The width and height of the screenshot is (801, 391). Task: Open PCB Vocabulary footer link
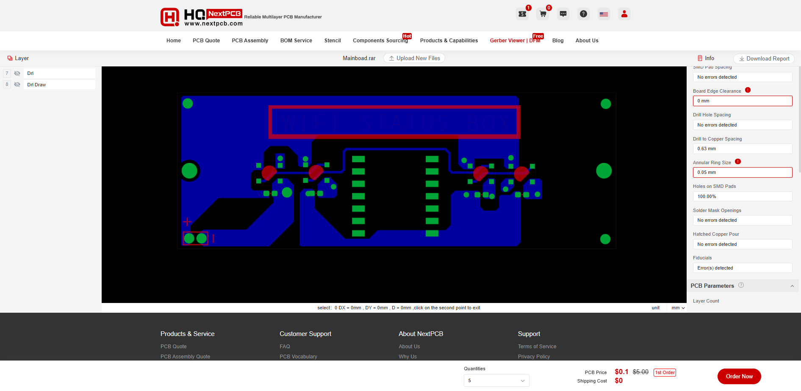coord(298,357)
